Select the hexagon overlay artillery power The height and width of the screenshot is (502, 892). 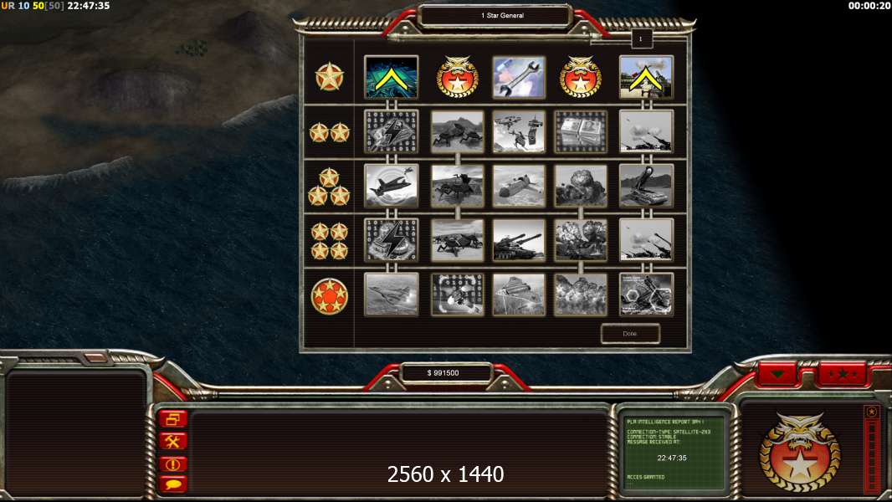coord(646,295)
